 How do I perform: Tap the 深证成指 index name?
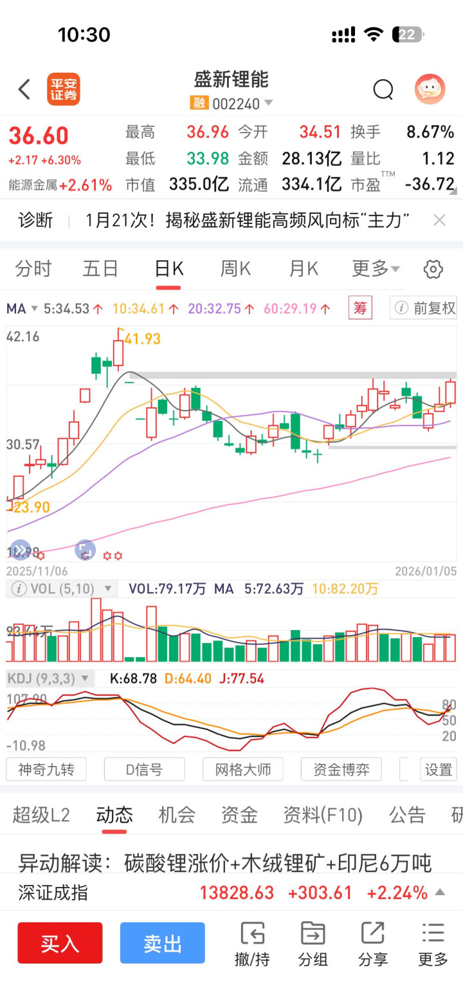coord(53,893)
